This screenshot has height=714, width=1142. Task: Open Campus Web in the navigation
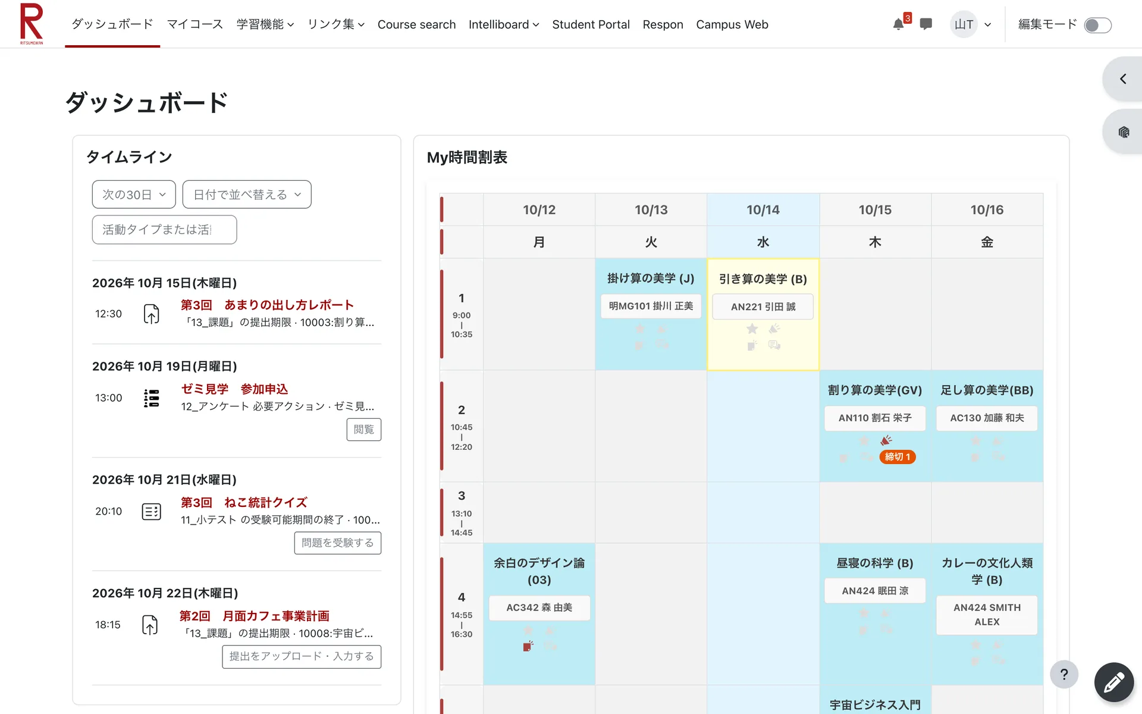[x=732, y=24]
